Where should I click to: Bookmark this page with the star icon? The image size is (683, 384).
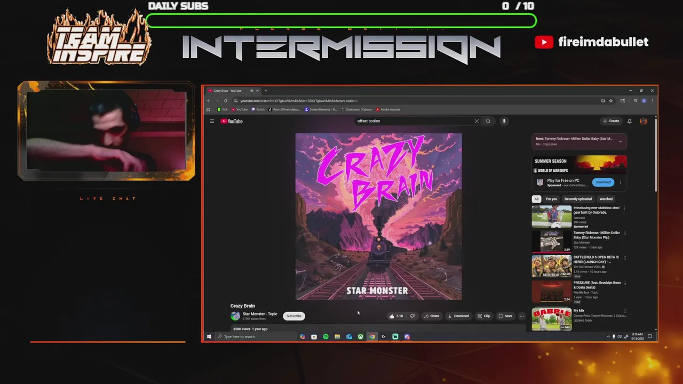(611, 101)
